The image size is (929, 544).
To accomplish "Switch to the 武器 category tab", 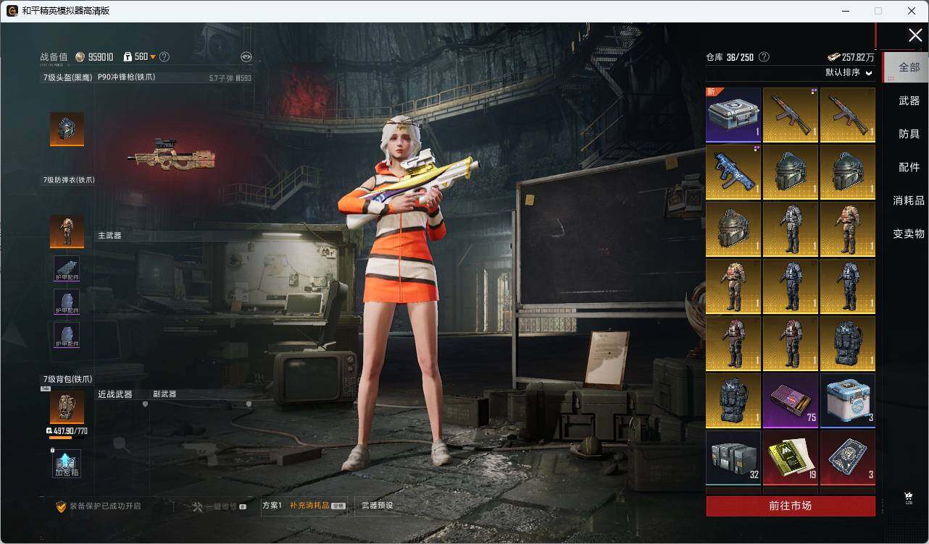I will click(x=909, y=101).
